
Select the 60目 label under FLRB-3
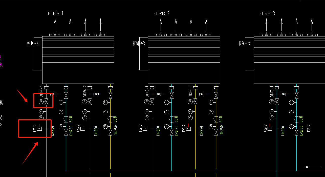pos(301,119)
